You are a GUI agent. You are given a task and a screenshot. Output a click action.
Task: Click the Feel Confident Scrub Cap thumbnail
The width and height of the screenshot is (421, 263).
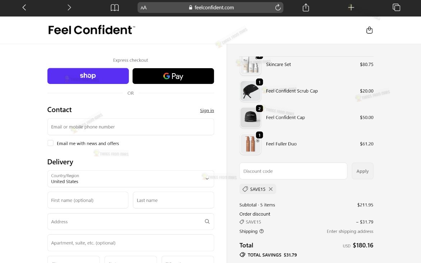click(x=250, y=91)
